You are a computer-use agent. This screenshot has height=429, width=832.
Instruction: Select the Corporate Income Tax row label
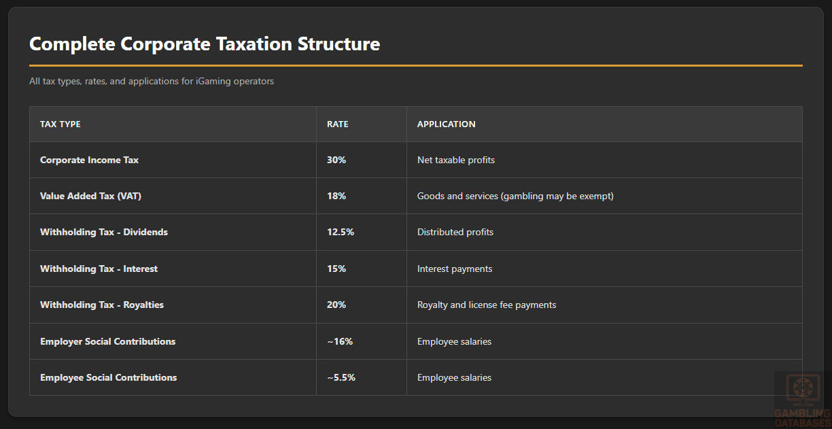[89, 160]
